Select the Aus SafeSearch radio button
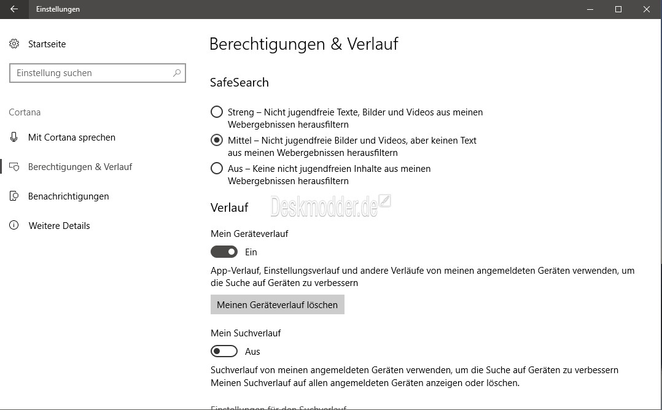This screenshot has width=662, height=410. tap(217, 168)
